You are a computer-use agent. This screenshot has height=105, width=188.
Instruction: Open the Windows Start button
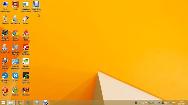coord(3,102)
